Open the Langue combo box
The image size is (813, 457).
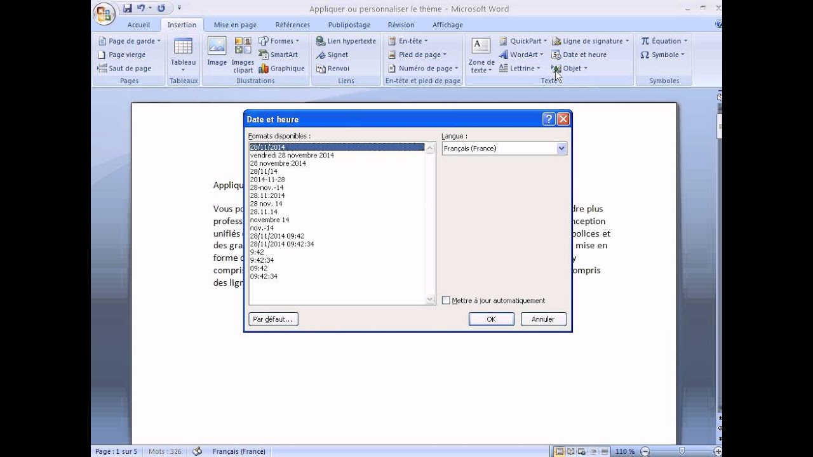tap(504, 149)
